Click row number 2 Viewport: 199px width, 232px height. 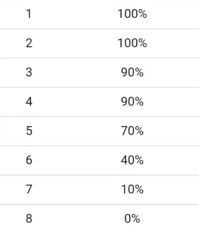[x=29, y=43]
